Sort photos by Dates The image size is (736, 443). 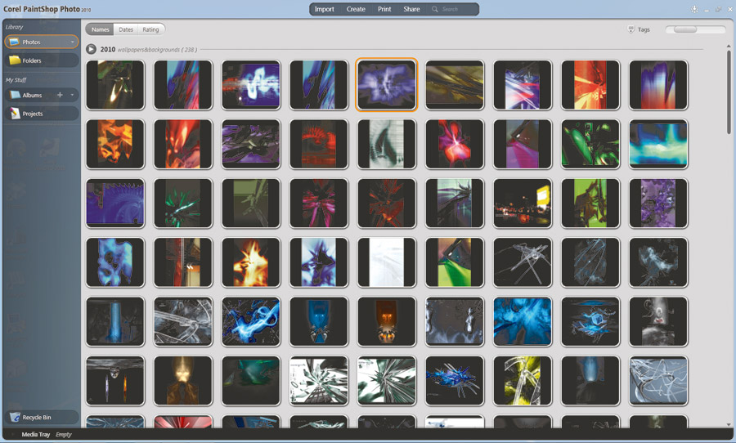(126, 29)
